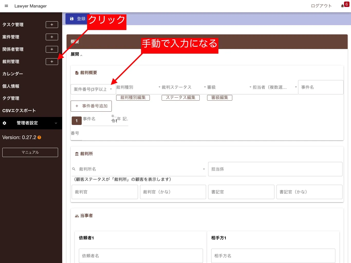This screenshot has width=351, height=263.
Task: Click the 記 field in row 1
Action: pyautogui.click(x=125, y=119)
